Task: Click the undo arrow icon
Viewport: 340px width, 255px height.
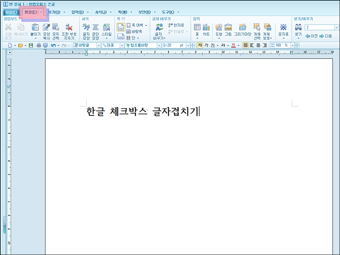Action: (x=53, y=45)
